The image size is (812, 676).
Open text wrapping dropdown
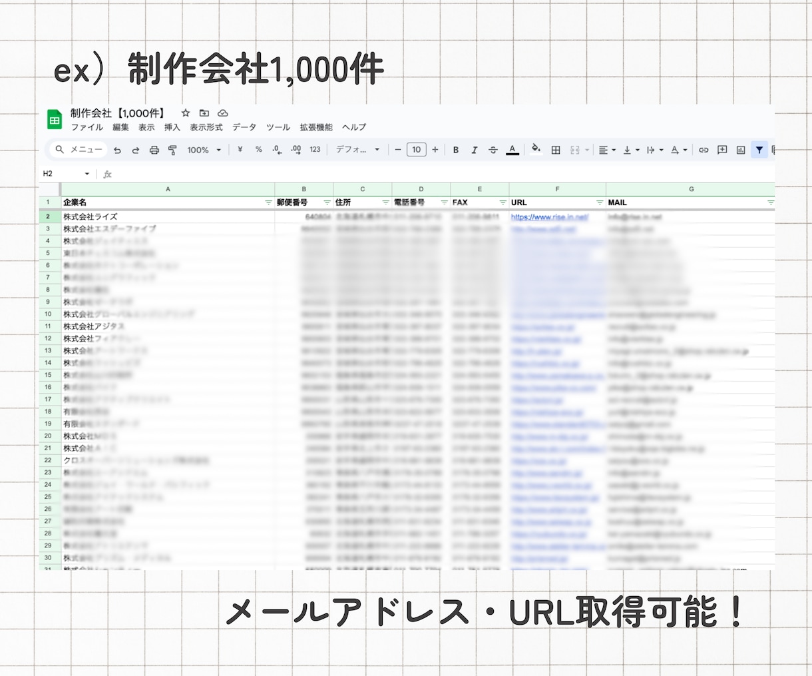(x=655, y=150)
